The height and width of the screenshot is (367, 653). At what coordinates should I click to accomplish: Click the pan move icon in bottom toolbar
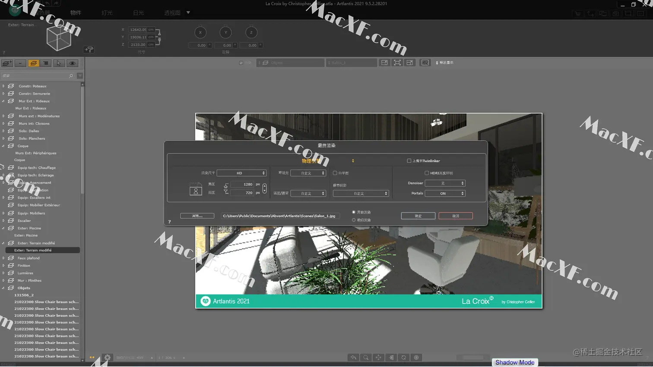pos(378,358)
